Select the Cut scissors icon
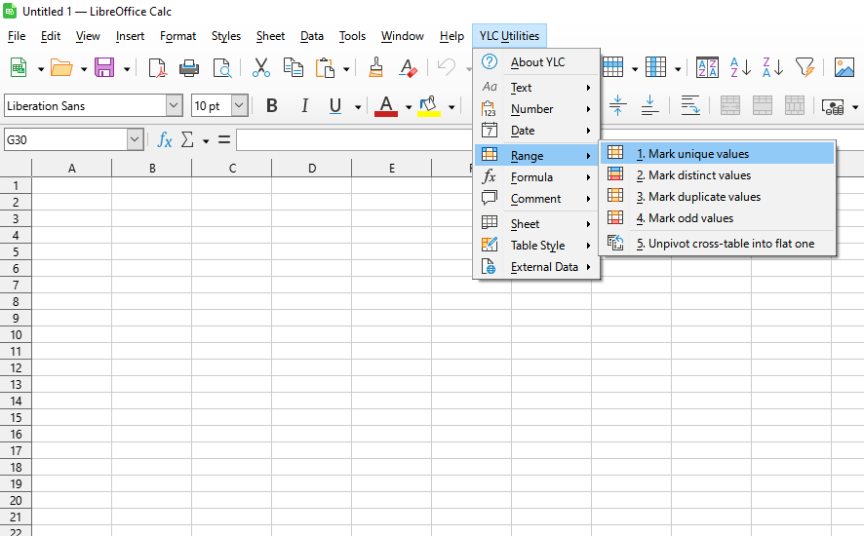This screenshot has width=864, height=536. pyautogui.click(x=260, y=67)
